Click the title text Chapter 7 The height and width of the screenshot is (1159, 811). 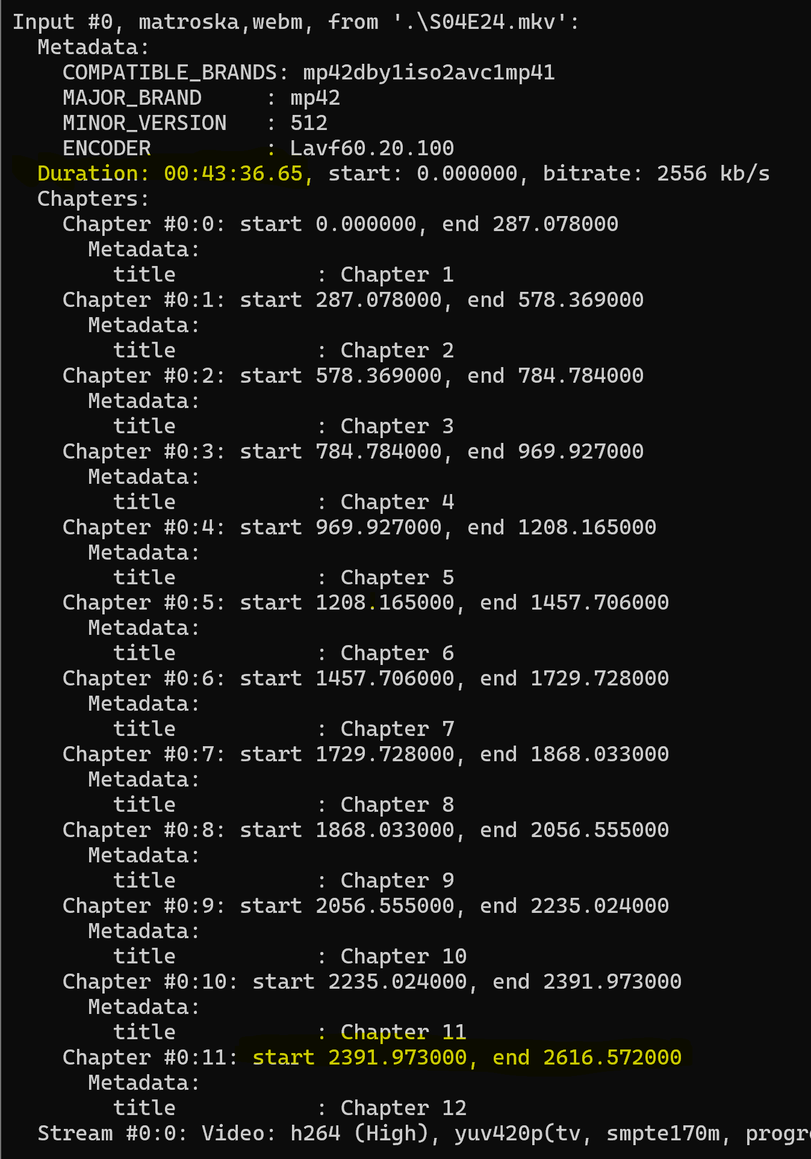click(x=397, y=729)
